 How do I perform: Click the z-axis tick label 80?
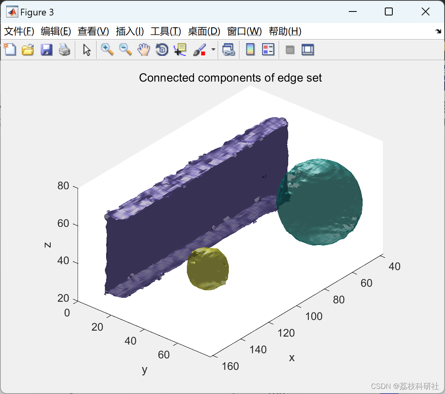coord(63,186)
